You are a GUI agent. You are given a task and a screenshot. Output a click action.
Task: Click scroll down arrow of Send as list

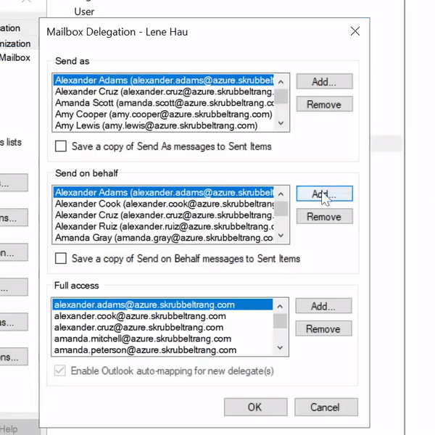281,123
